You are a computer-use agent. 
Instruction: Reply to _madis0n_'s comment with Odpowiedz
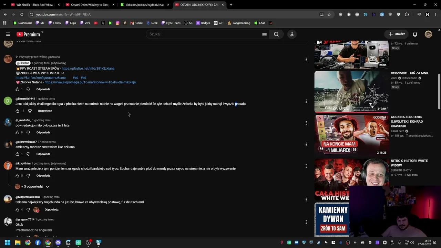coord(43,132)
